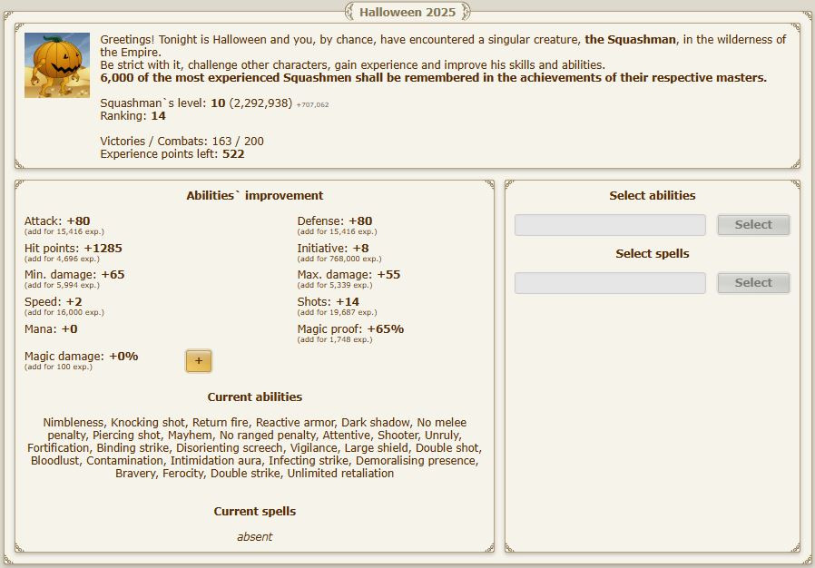Click the Min. damage +65 stat
This screenshot has height=568, width=815.
(74, 275)
